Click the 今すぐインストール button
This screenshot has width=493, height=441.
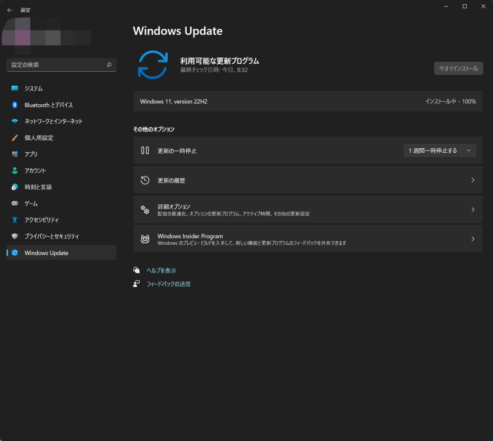(458, 68)
